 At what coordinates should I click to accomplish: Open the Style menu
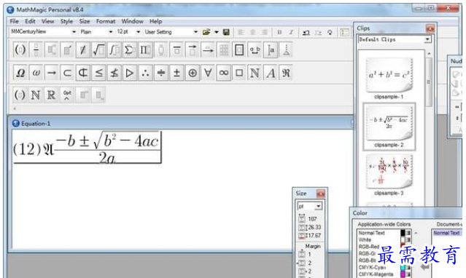(66, 21)
